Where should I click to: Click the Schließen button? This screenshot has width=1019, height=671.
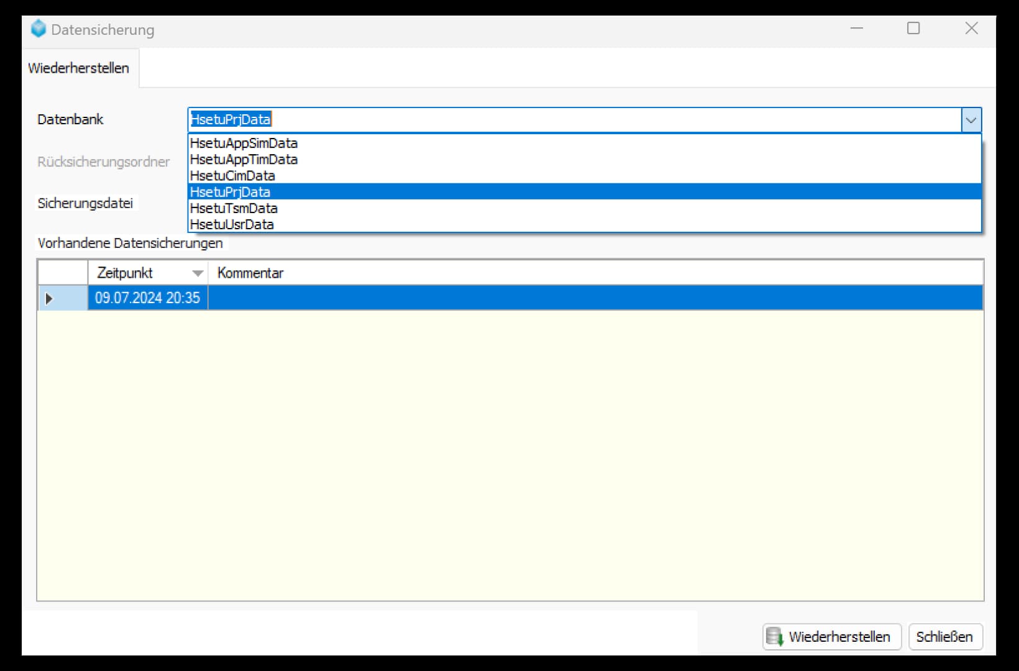(944, 637)
